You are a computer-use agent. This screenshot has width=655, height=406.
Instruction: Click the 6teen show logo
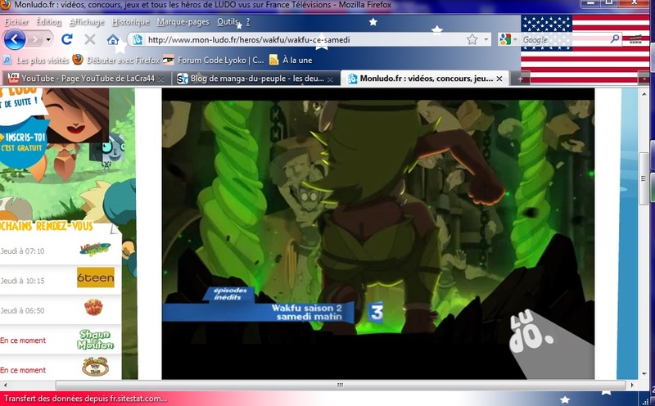pyautogui.click(x=95, y=278)
